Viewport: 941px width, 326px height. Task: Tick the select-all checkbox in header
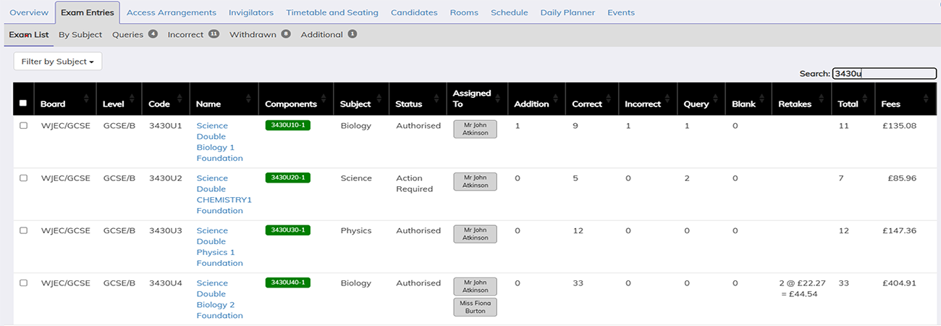tap(23, 104)
